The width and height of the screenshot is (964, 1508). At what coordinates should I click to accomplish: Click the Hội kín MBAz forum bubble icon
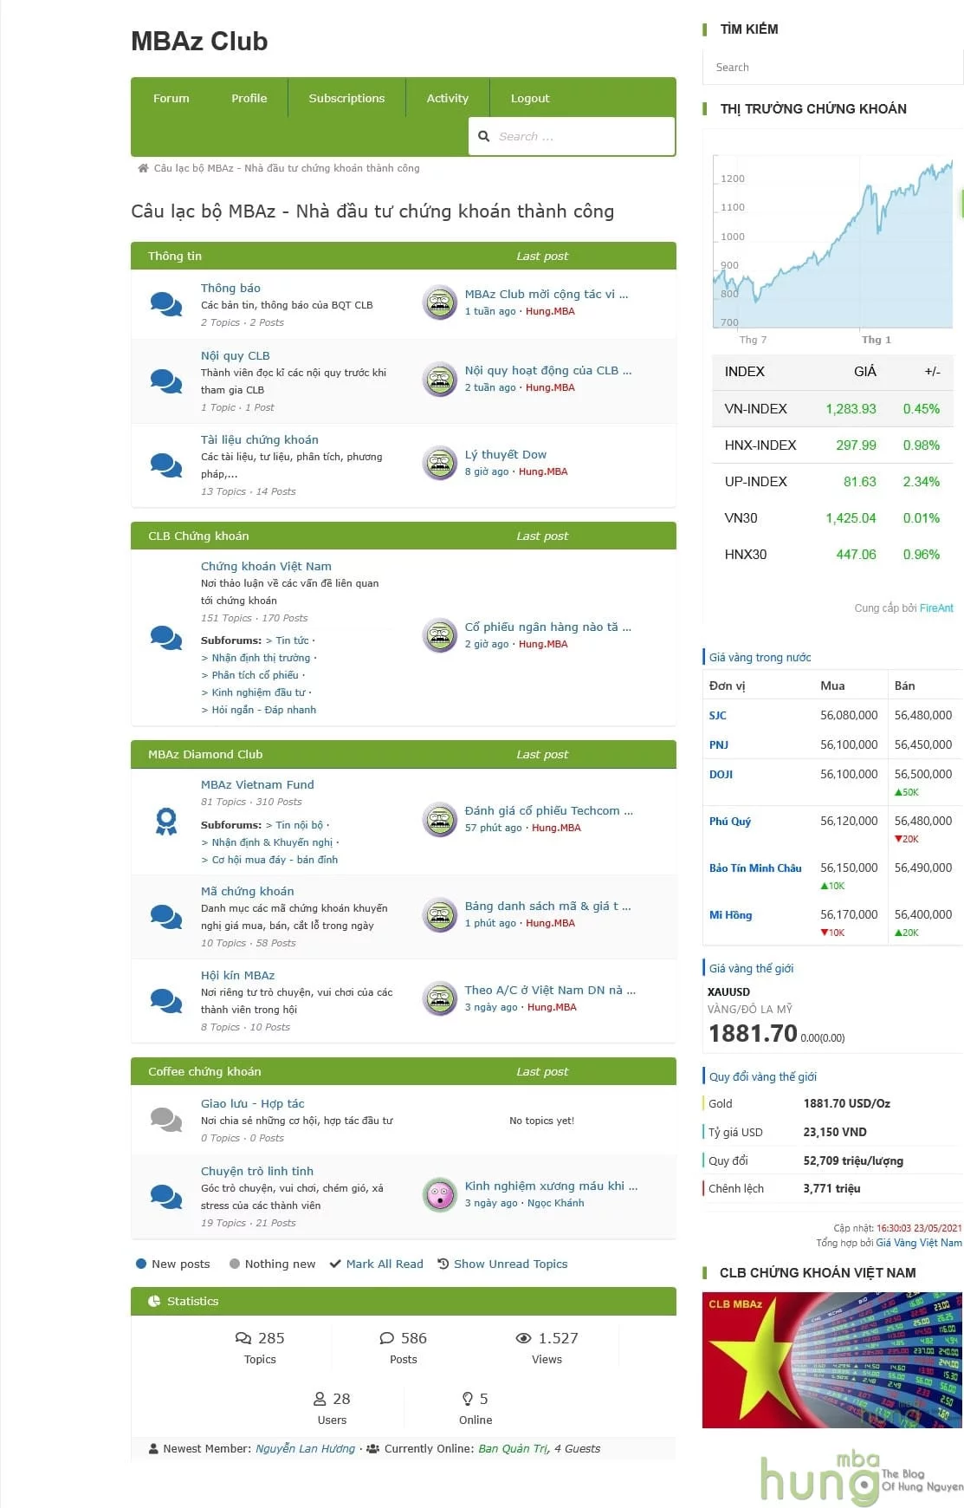(x=165, y=1000)
